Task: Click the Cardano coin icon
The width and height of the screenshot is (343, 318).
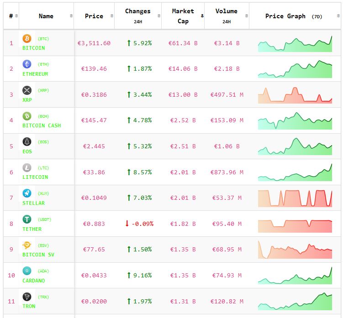Action: point(27,271)
